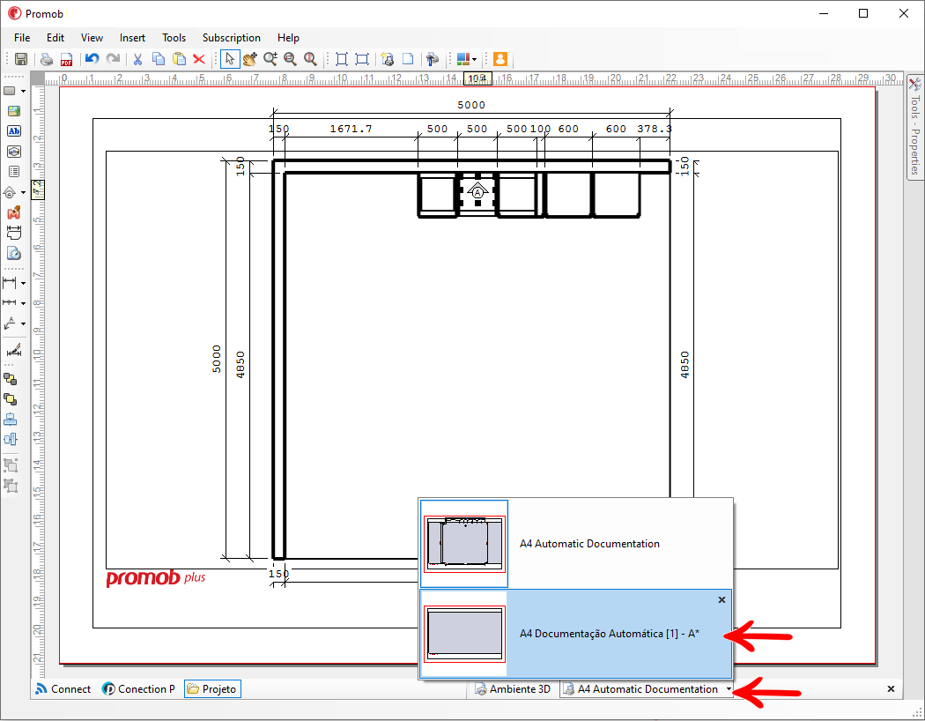Click the Projeto button
The image size is (925, 721).
212,689
